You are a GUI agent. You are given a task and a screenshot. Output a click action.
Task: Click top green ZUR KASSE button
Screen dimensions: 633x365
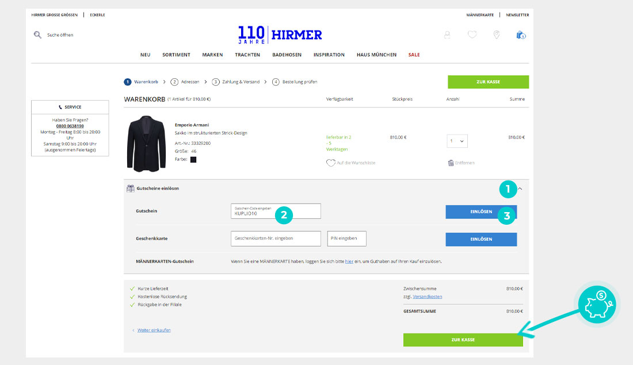coord(488,82)
